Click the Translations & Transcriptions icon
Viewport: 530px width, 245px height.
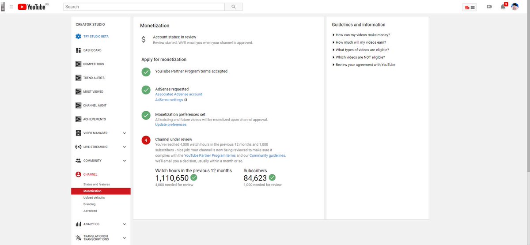pyautogui.click(x=78, y=238)
